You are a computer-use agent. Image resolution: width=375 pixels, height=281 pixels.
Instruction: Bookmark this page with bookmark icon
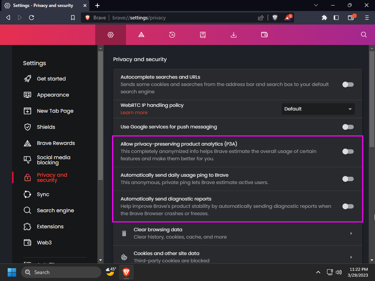pyautogui.click(x=73, y=18)
